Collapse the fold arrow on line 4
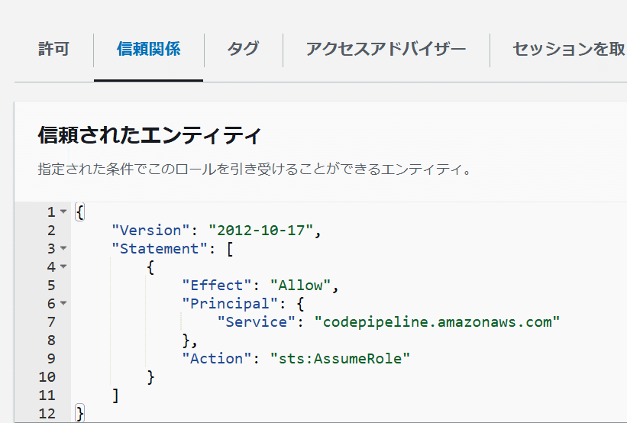This screenshot has width=627, height=423. [63, 266]
